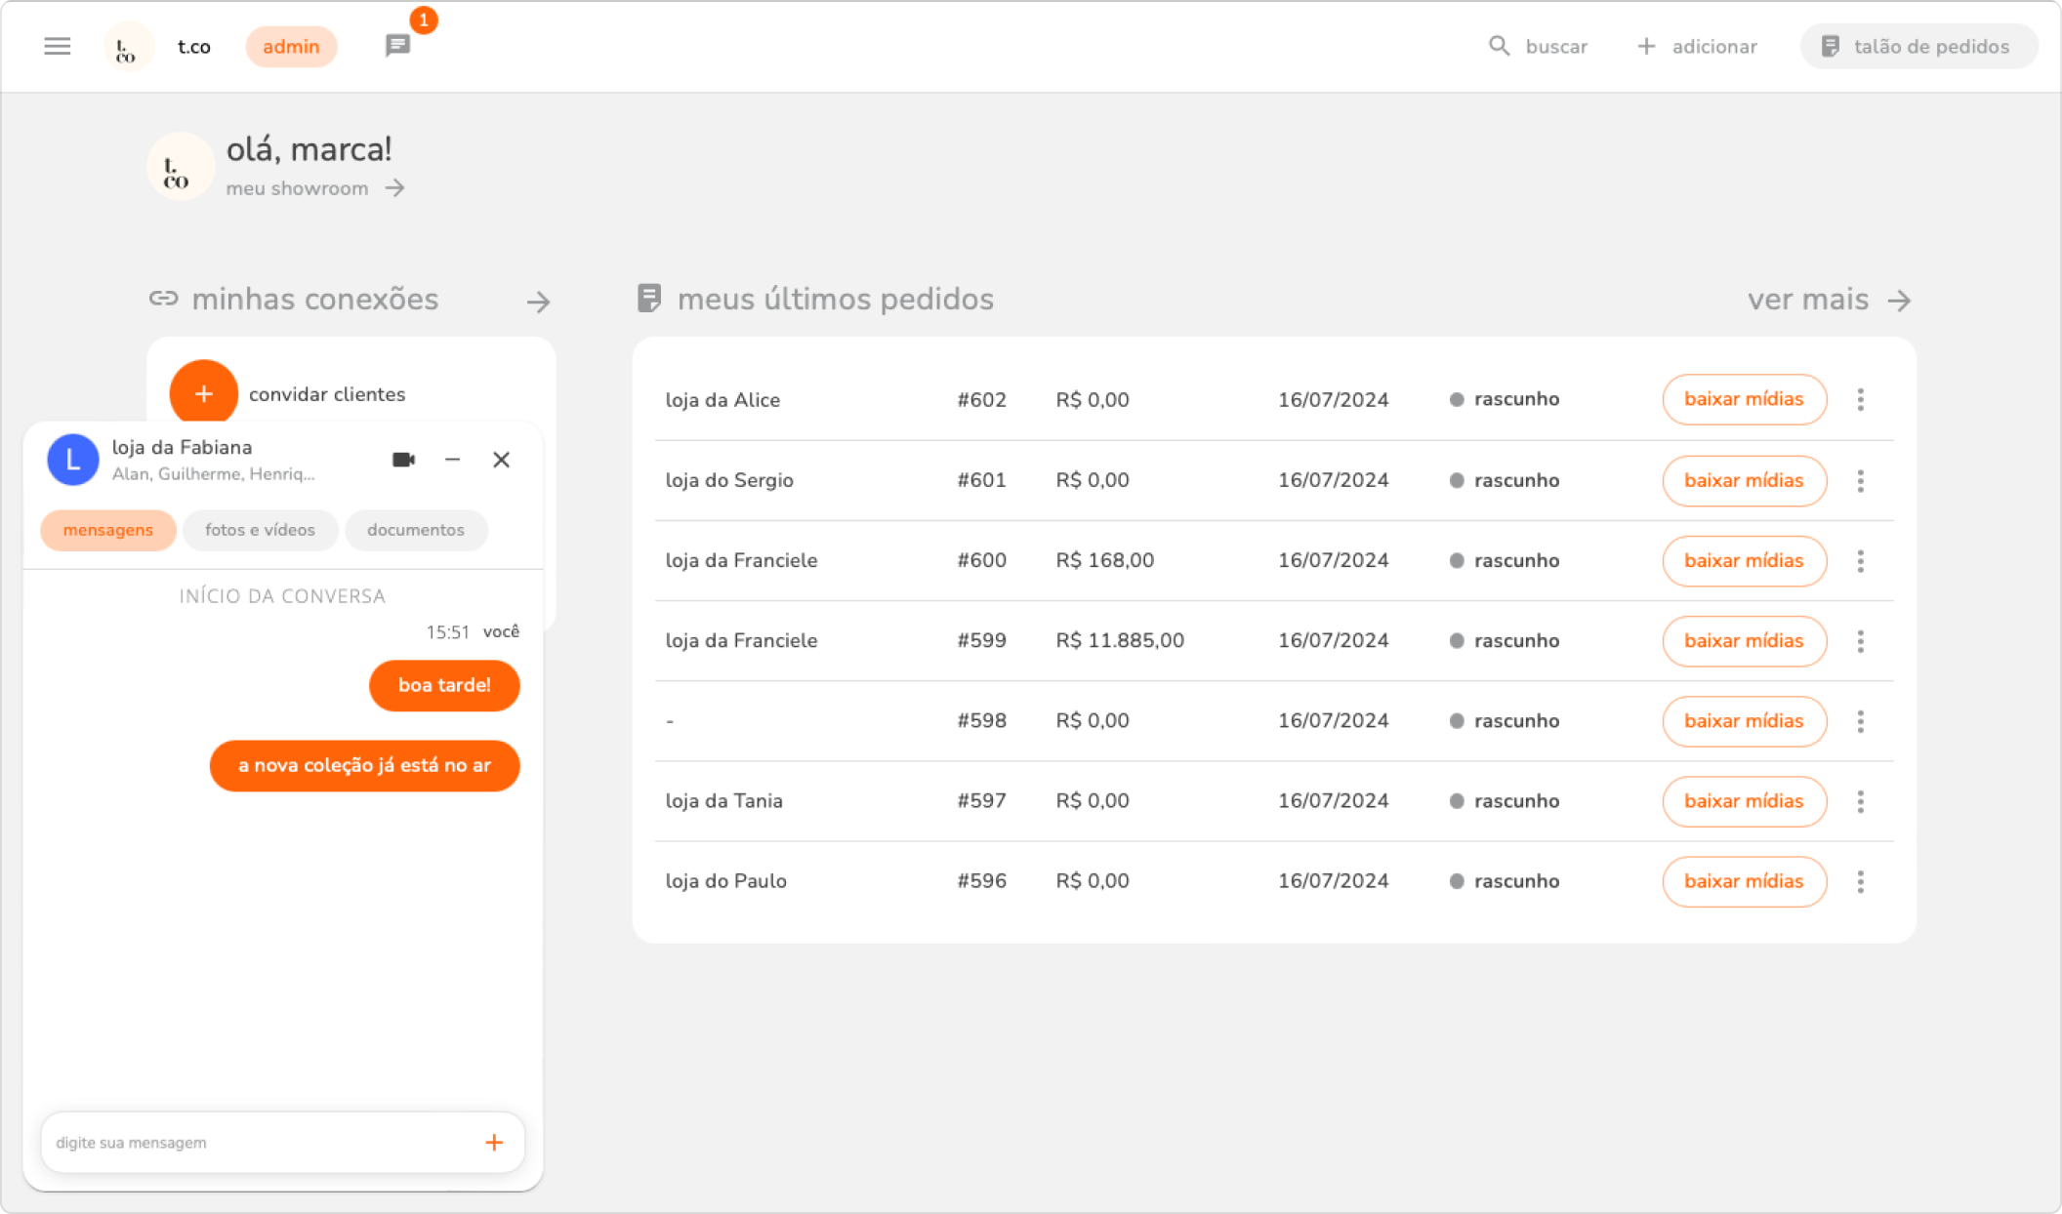The image size is (2062, 1214).
Task: Open chat notifications icon with badge
Action: 398,46
